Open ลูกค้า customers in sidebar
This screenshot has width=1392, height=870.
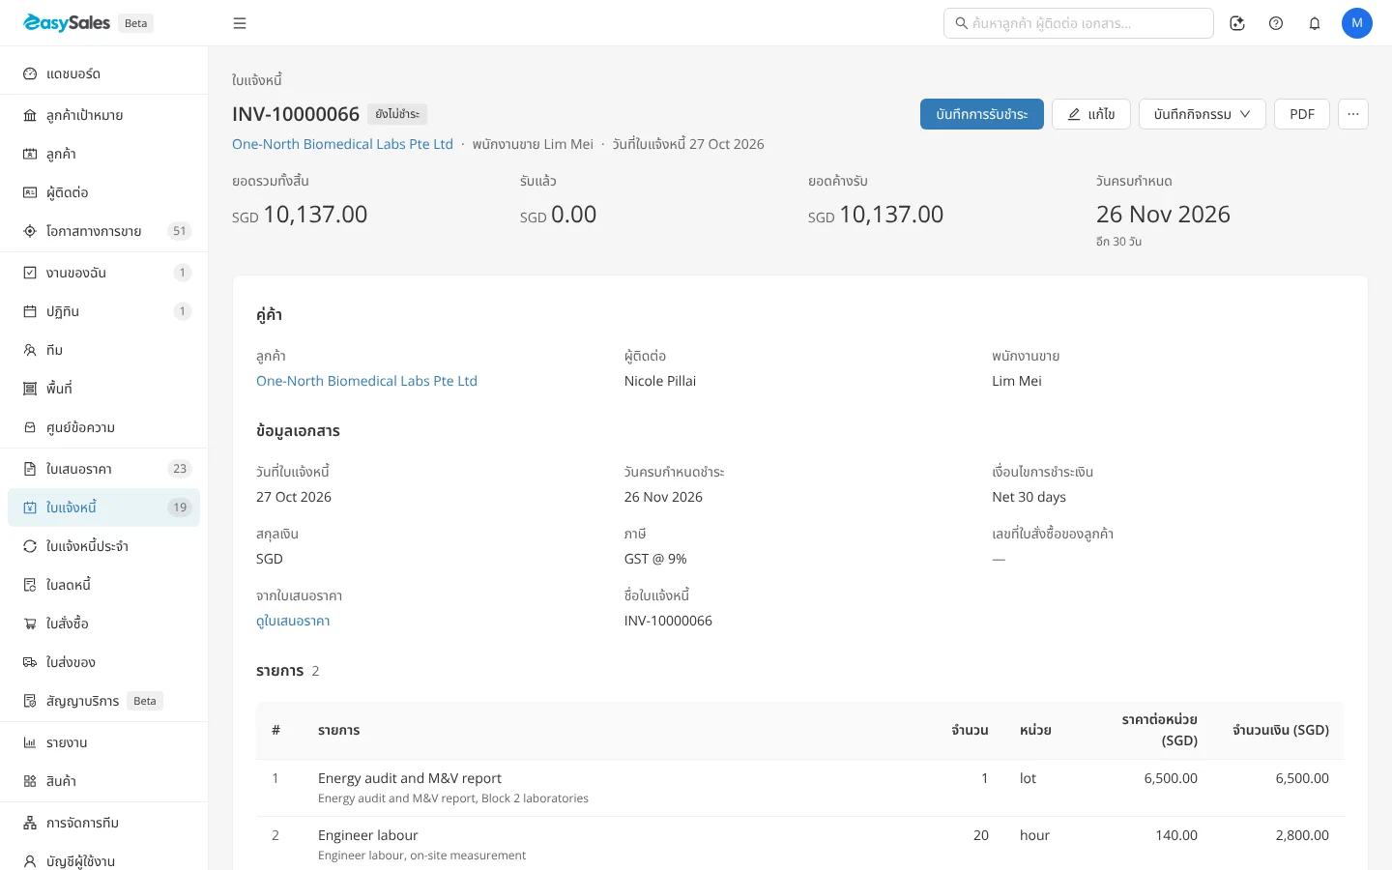click(x=103, y=154)
